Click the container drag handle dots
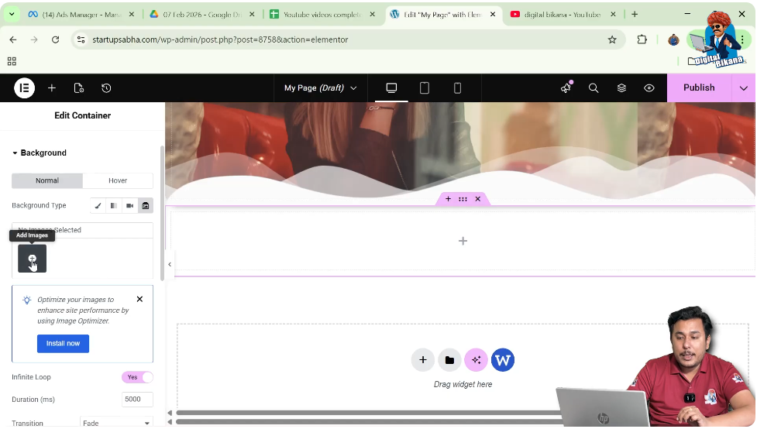Image resolution: width=757 pixels, height=429 pixels. (463, 199)
